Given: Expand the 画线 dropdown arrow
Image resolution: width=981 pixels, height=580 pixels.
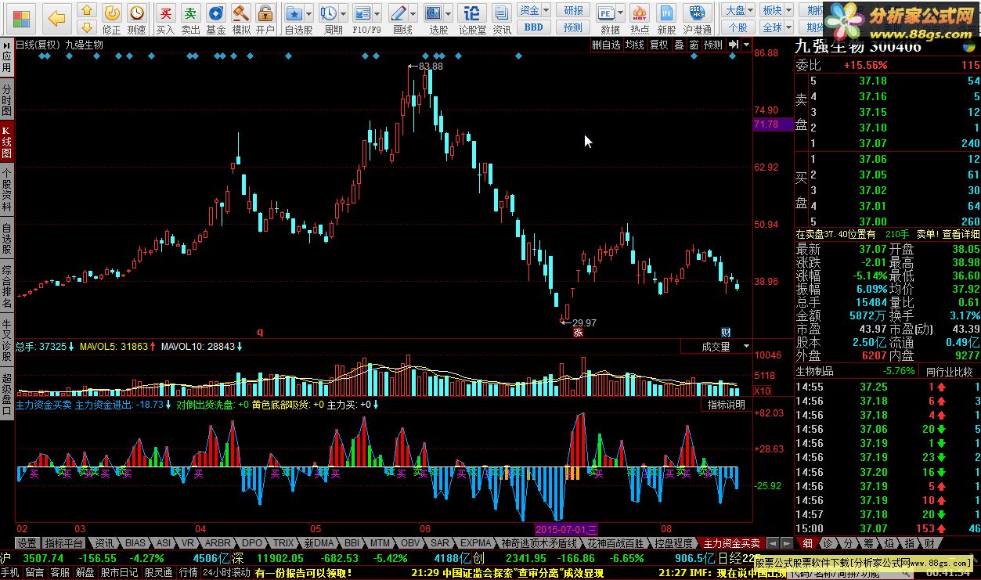Looking at the screenshot, I should click(x=413, y=13).
